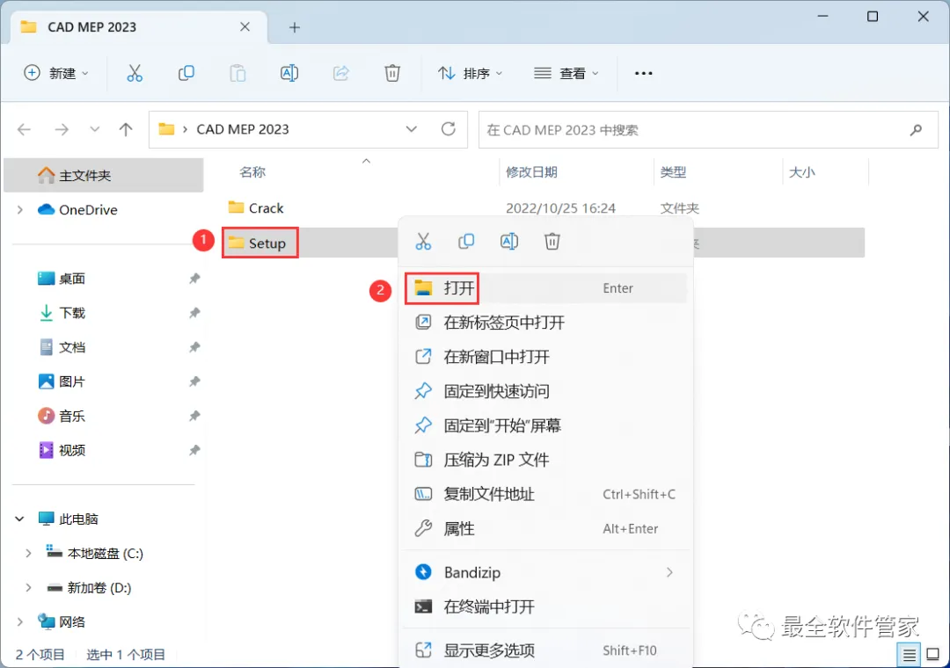Click the Copy icon in the toolbar
Image resolution: width=950 pixels, height=668 pixels.
coord(186,73)
